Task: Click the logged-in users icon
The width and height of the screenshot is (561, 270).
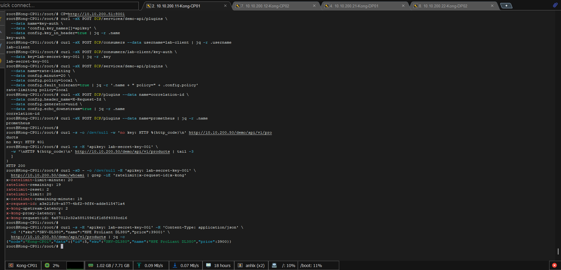Action: (x=240, y=265)
